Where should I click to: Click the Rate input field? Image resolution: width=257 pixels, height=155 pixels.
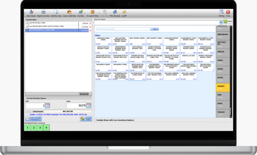point(76,106)
